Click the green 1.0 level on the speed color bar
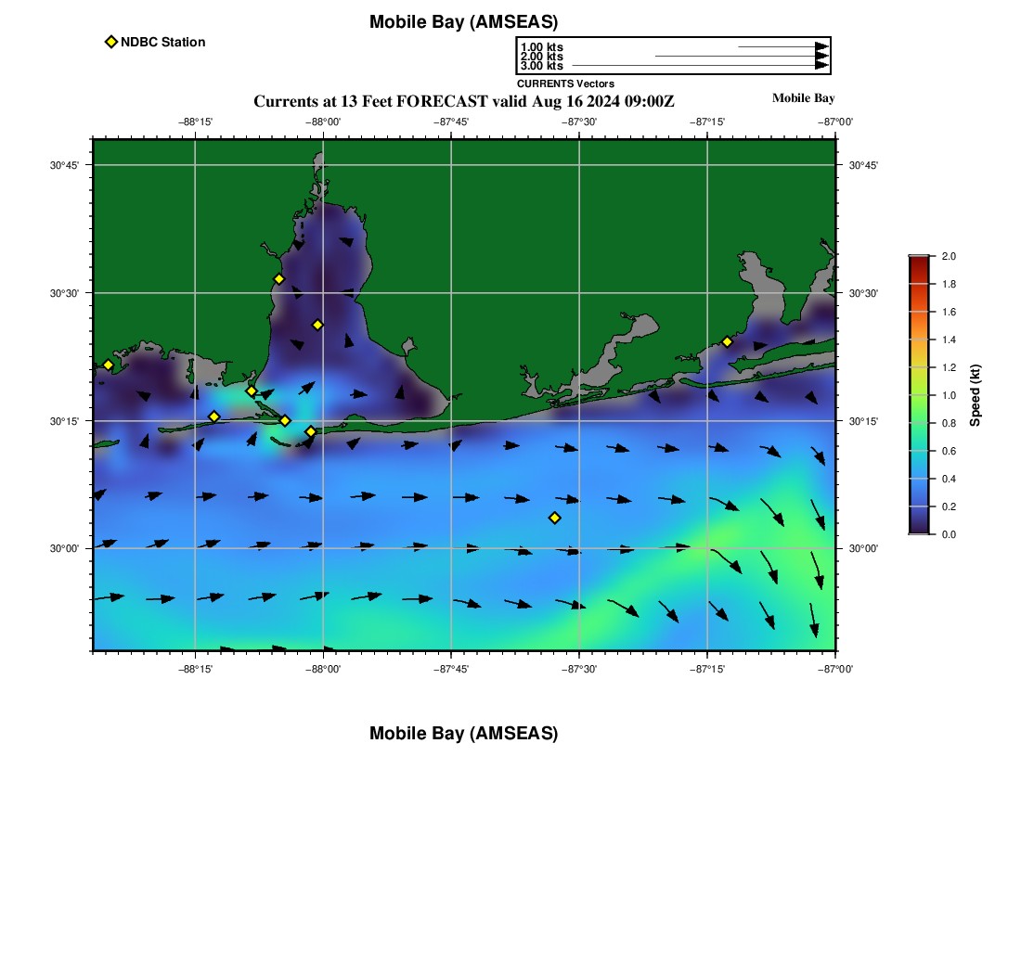The height and width of the screenshot is (974, 1021). (919, 395)
